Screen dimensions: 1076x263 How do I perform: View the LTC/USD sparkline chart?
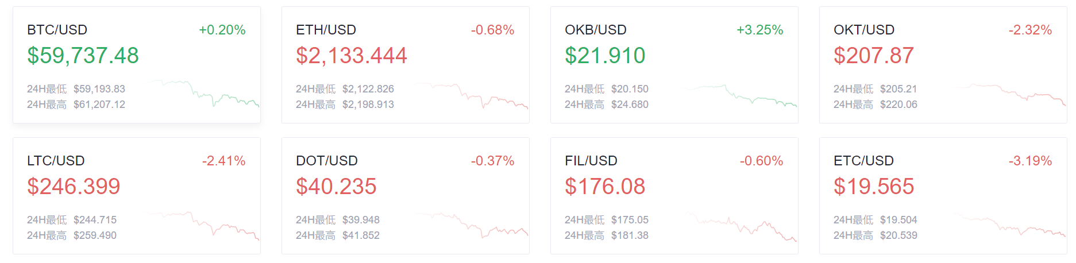coord(202,225)
